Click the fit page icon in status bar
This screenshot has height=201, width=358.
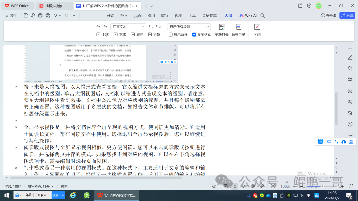pyautogui.click(x=273, y=186)
